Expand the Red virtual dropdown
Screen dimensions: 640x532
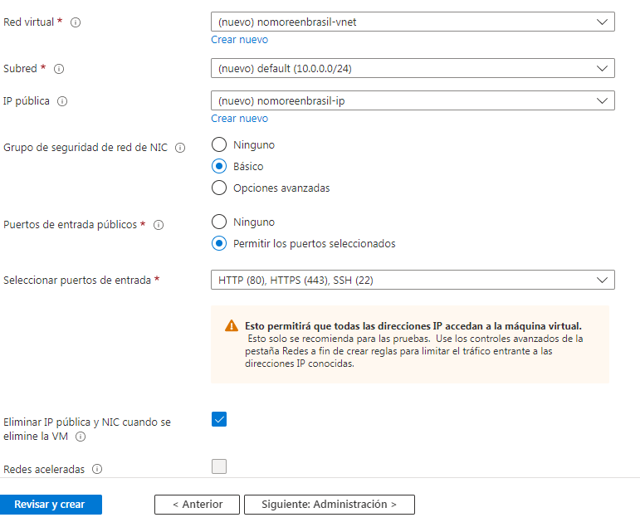tap(413, 22)
